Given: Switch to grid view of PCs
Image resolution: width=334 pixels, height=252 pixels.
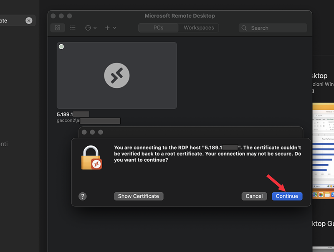Looking at the screenshot, I should (58, 28).
